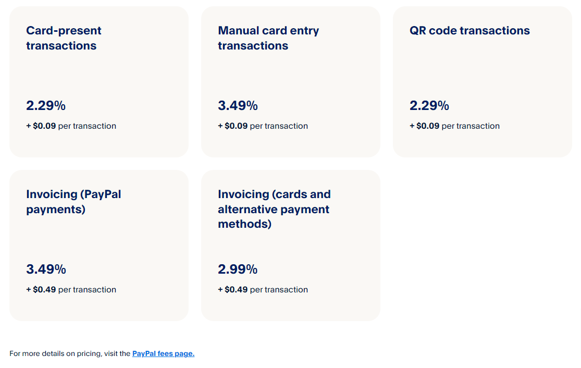
Task: Click Invoicing (cards and alternative payment methods) heading
Action: coord(274,209)
